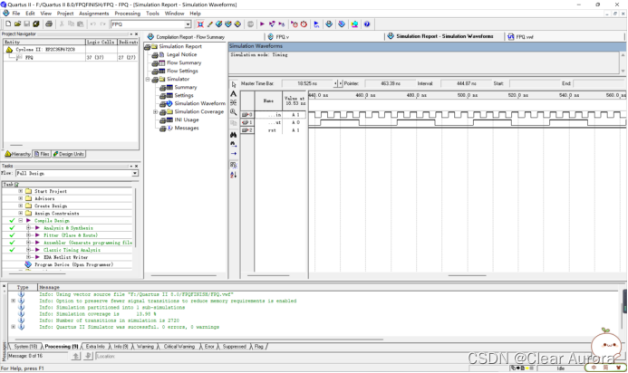Click the Help question mark icon
The height and width of the screenshot is (373, 628).
click(x=367, y=24)
